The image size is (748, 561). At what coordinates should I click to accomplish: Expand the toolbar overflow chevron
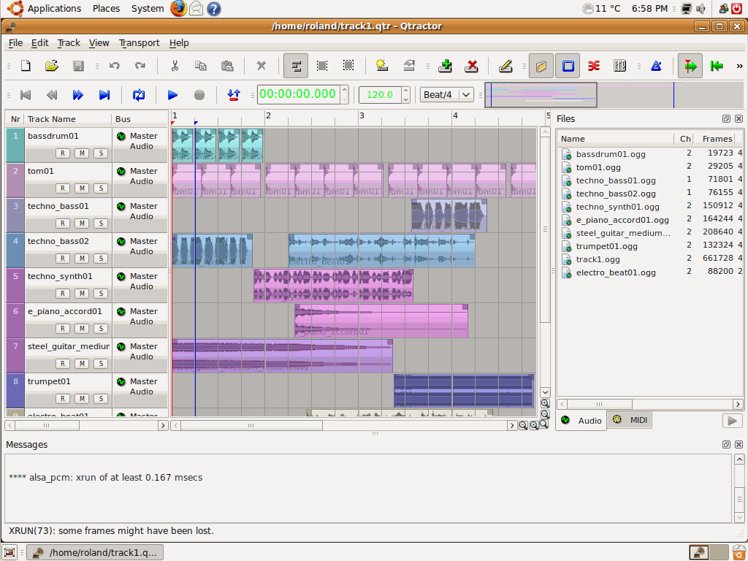739,66
